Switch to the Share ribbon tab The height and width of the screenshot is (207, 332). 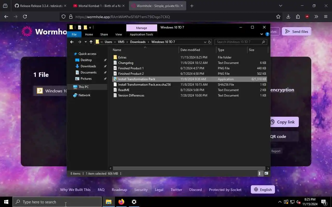pos(104,34)
